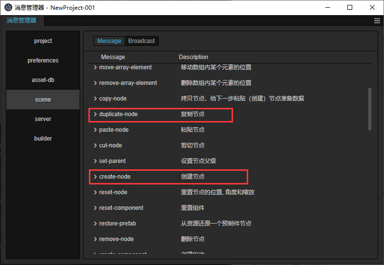Viewport: 384px width, 265px height.
Task: Select scene in the sidebar
Action: pyautogui.click(x=43, y=100)
